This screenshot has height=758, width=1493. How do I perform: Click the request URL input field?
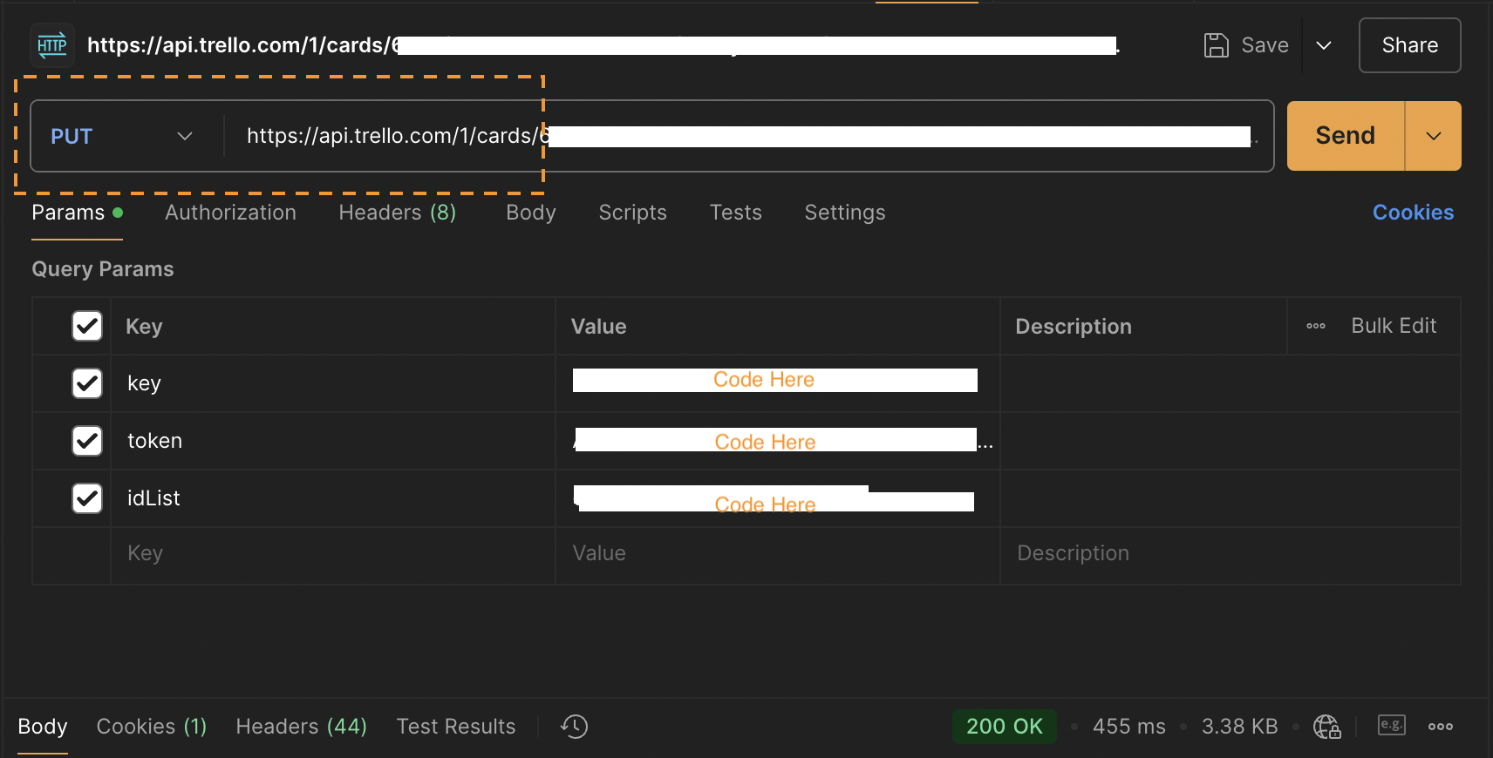click(x=748, y=136)
